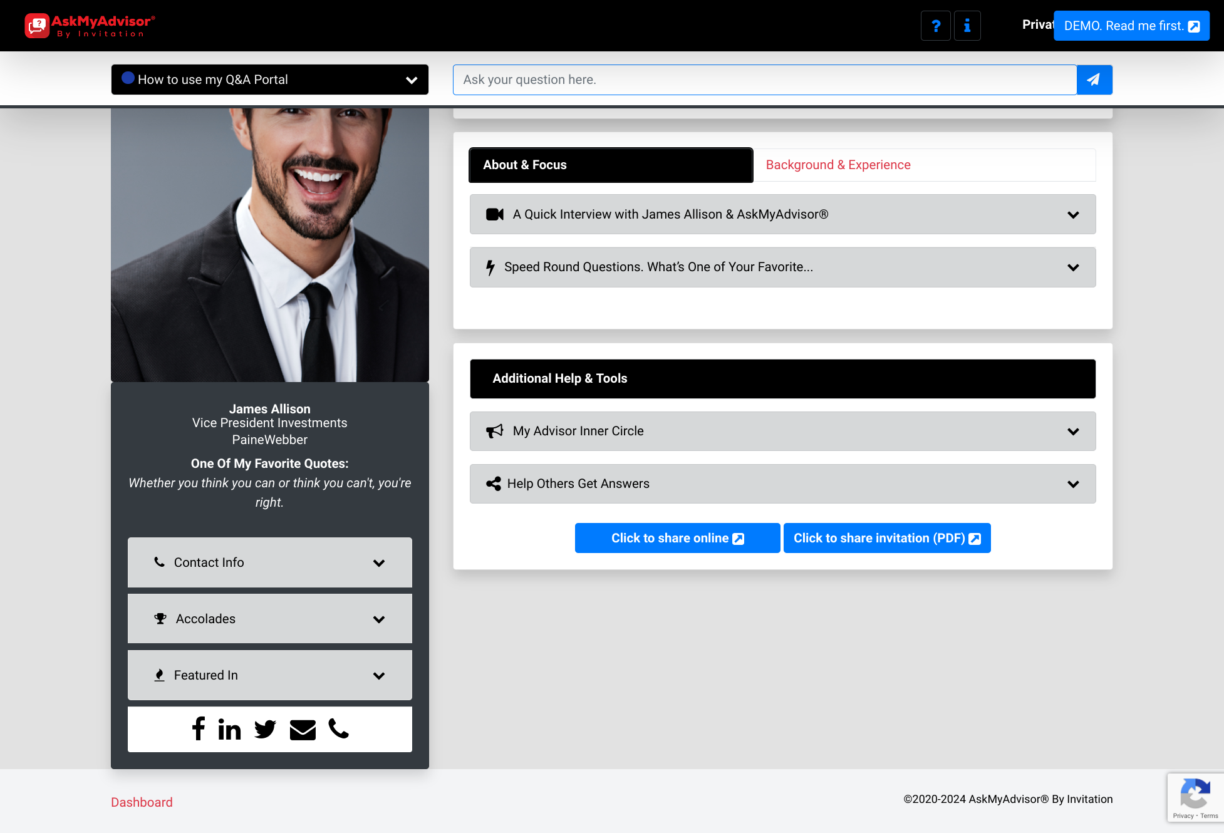The image size is (1224, 833).
Task: Open the LinkedIn social icon
Action: (x=229, y=729)
